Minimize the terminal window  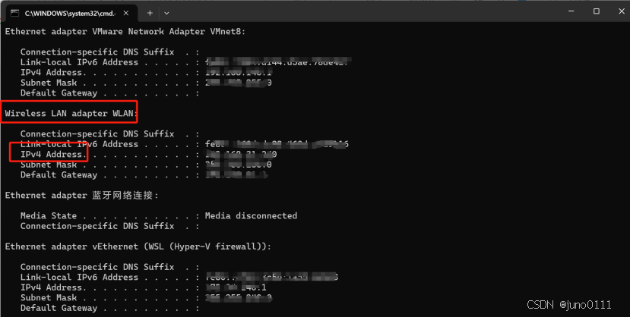pyautogui.click(x=571, y=11)
